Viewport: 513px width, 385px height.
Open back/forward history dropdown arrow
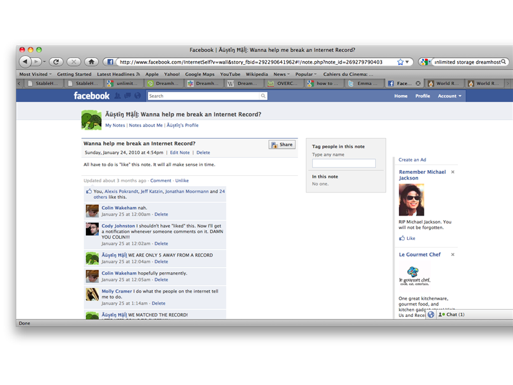[44, 62]
